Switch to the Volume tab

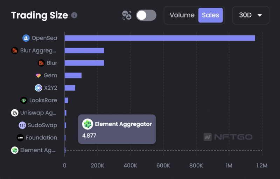click(182, 15)
